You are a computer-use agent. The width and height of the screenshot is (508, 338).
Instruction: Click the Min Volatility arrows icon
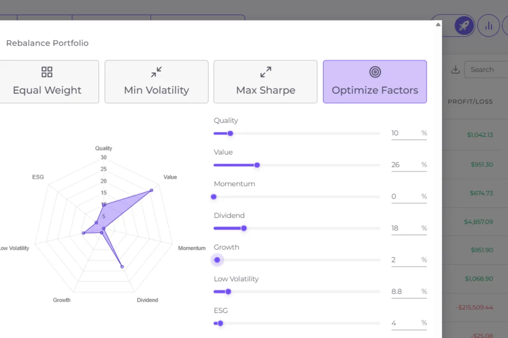(156, 72)
